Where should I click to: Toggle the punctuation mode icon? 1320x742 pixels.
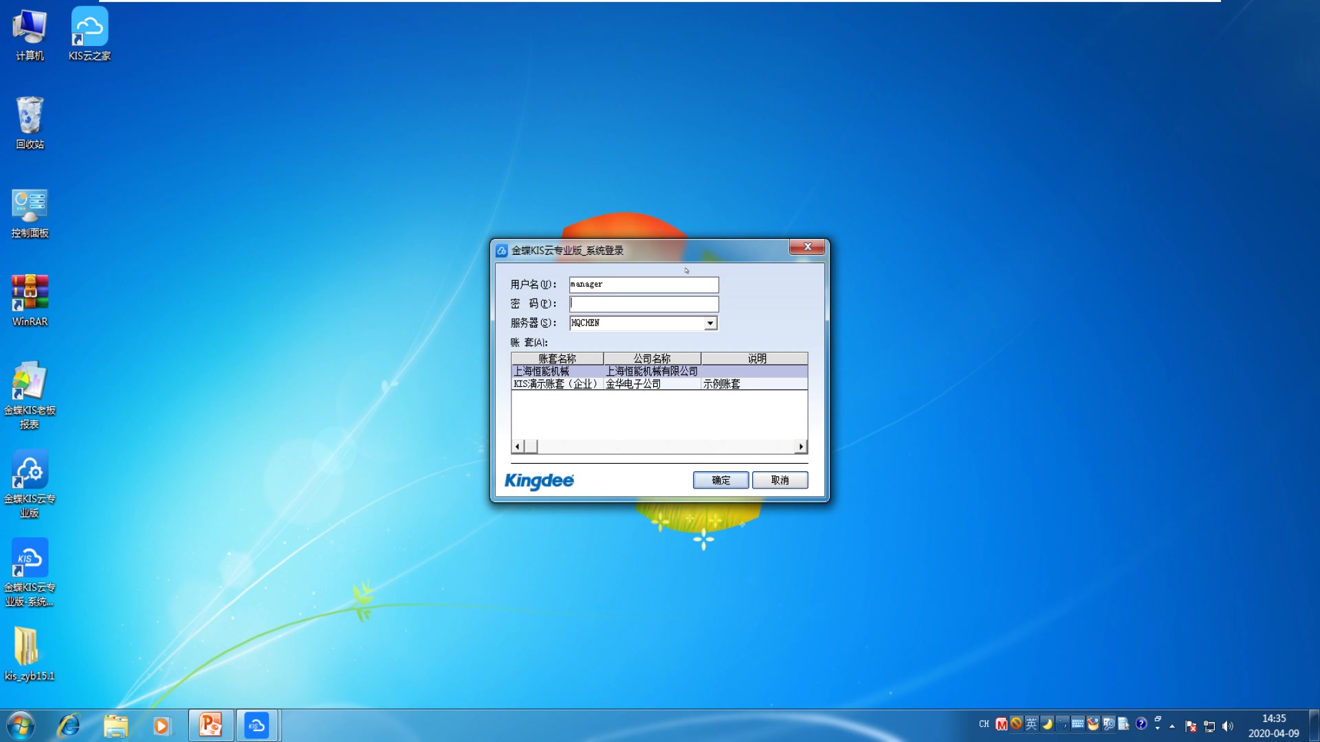click(x=1062, y=723)
